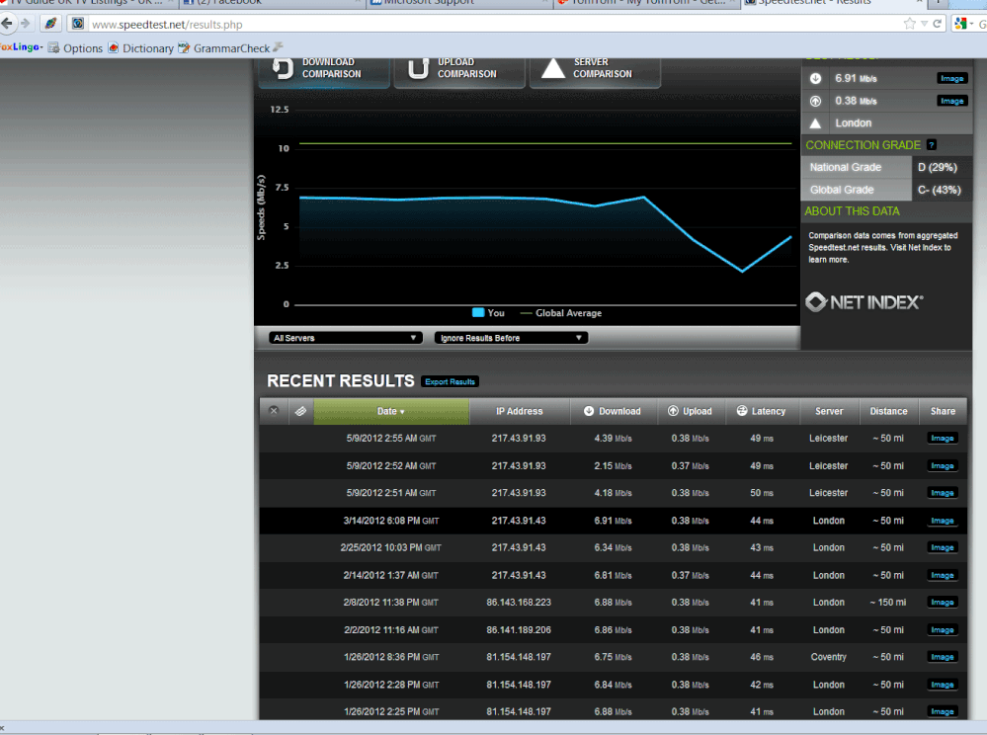
Task: Share Image for 3/14/2012 6:08 PM result
Action: (x=943, y=521)
